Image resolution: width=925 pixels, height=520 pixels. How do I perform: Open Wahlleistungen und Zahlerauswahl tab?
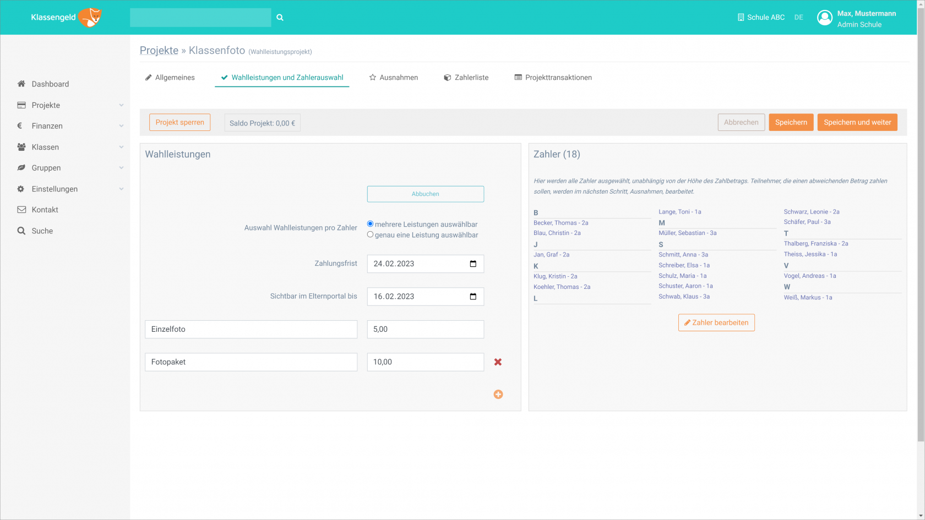[282, 78]
